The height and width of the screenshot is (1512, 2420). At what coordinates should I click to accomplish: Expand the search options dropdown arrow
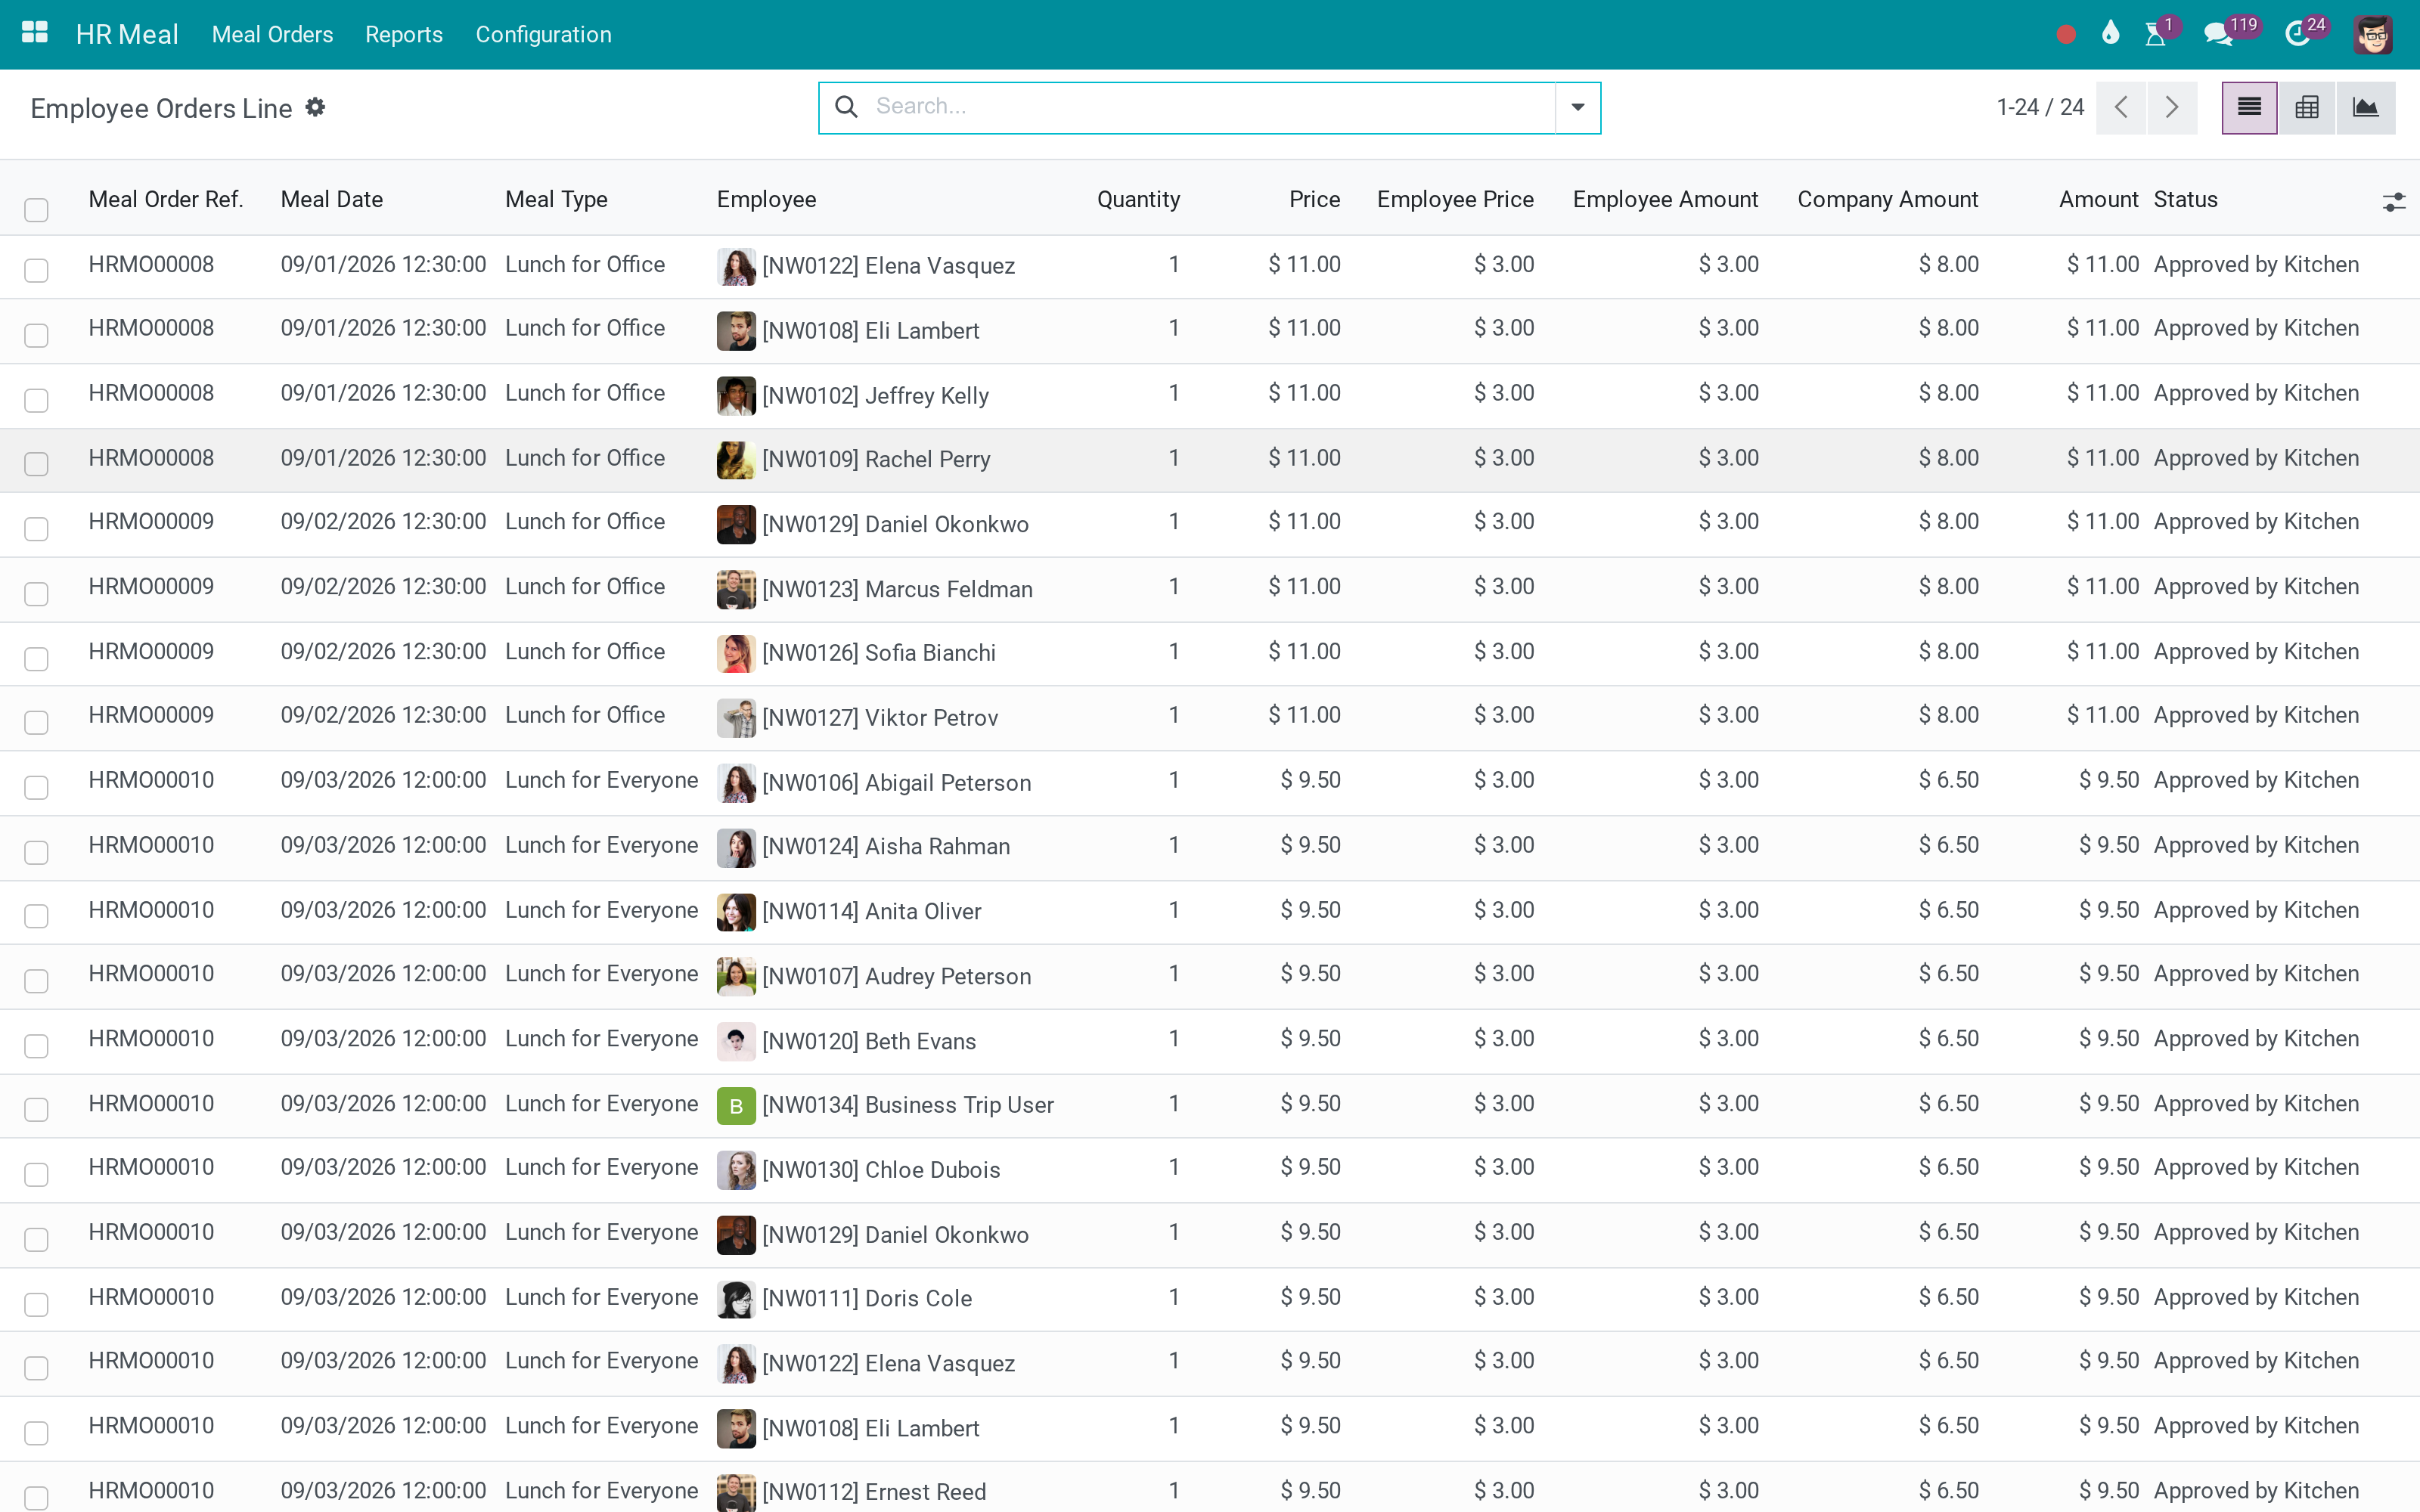[1577, 107]
